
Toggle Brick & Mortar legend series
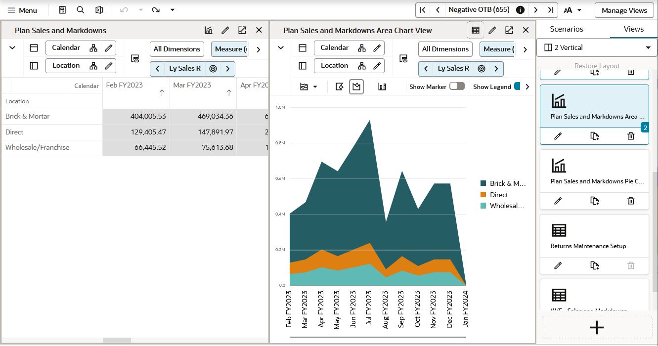point(503,183)
